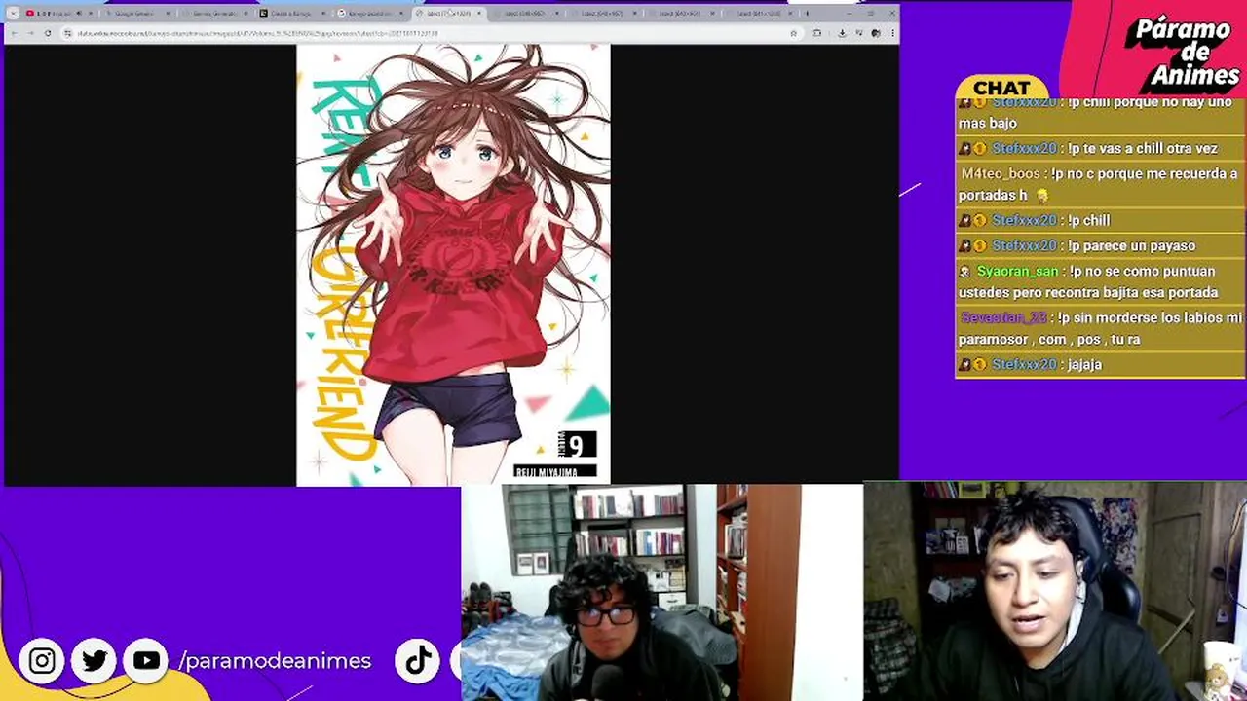
Task: Open the Instagram social icon
Action: 42,661
